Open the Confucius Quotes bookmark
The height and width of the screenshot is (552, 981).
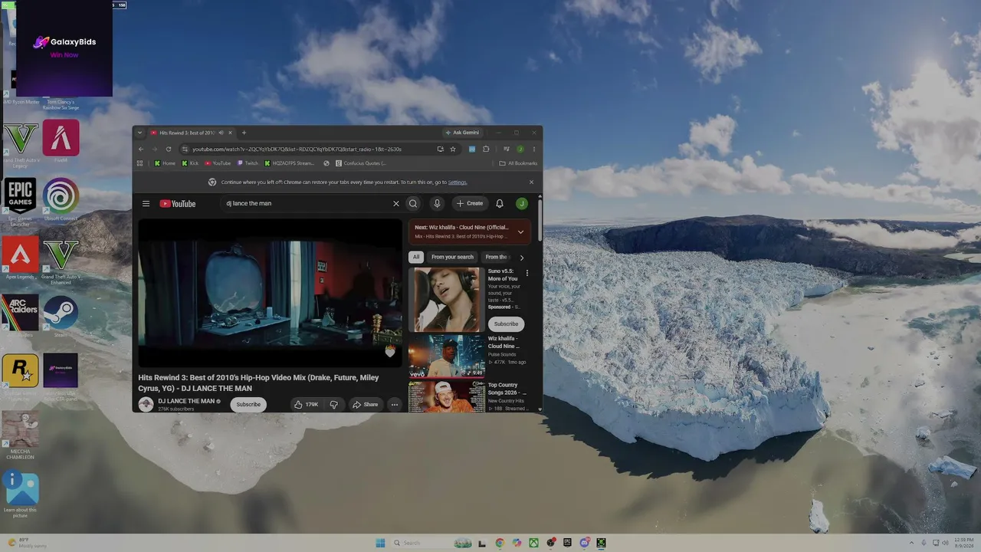coord(361,163)
